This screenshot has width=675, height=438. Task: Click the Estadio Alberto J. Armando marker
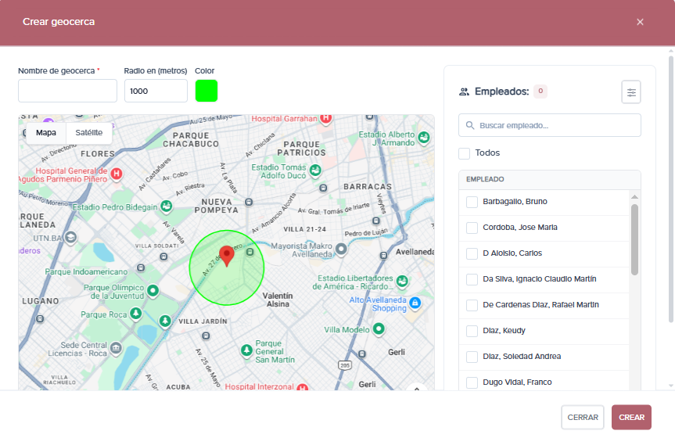click(x=424, y=138)
